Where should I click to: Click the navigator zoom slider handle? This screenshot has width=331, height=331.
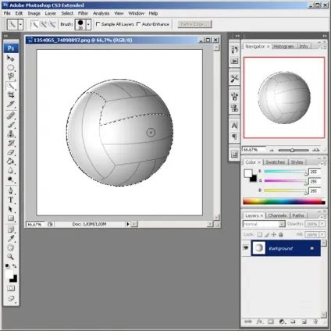coord(292,150)
